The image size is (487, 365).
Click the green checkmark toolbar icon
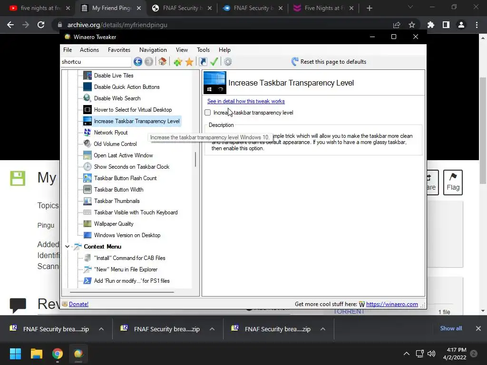[x=214, y=62]
